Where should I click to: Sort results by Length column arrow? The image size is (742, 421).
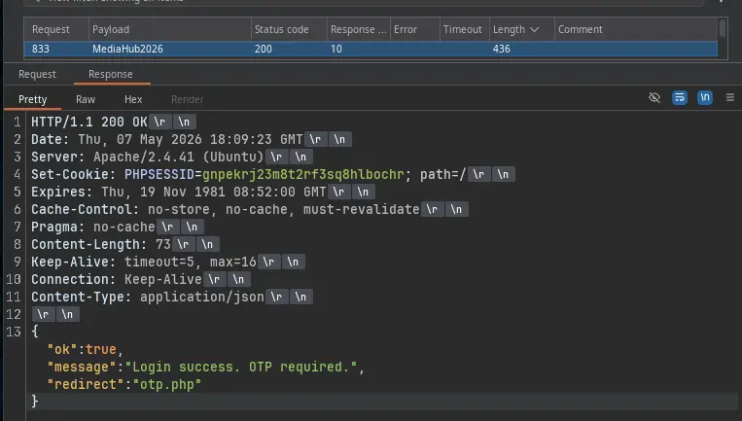point(534,30)
